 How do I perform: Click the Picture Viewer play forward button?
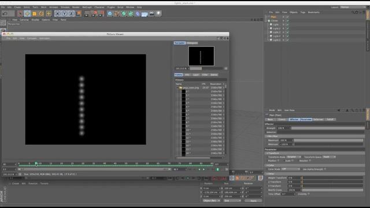pos(203,169)
